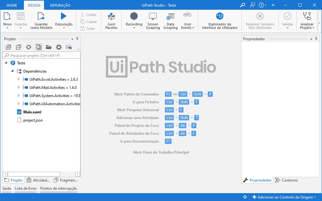322x201 pixels.
Task: Start the workflow with the Depuração play icon
Action: pos(64,16)
